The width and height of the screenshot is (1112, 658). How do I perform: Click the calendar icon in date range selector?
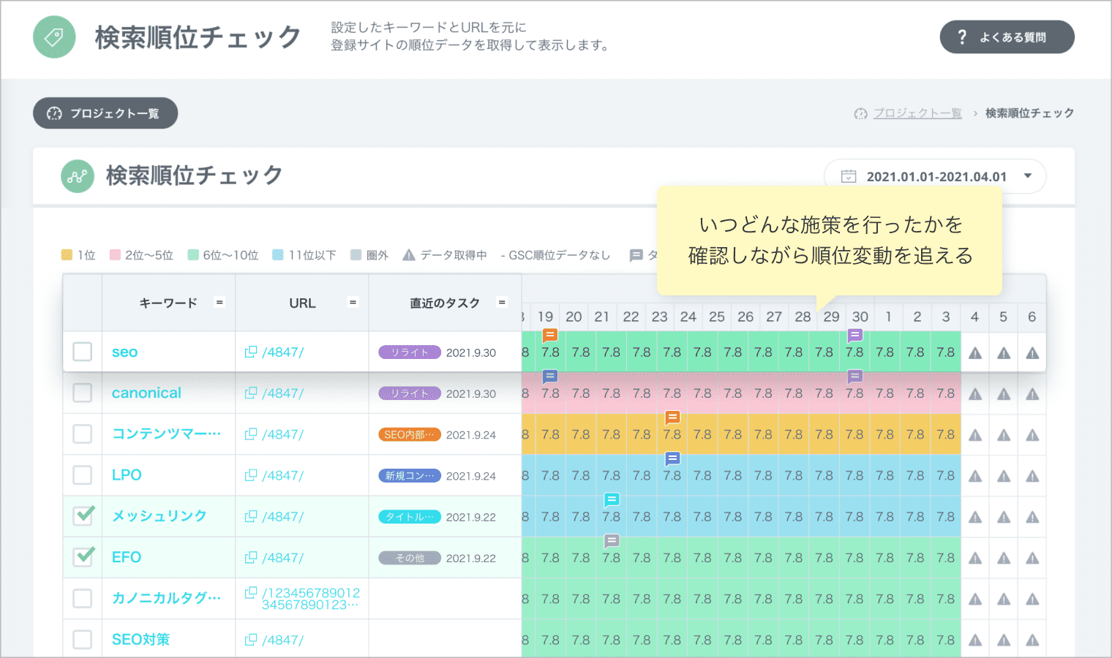[x=849, y=176]
